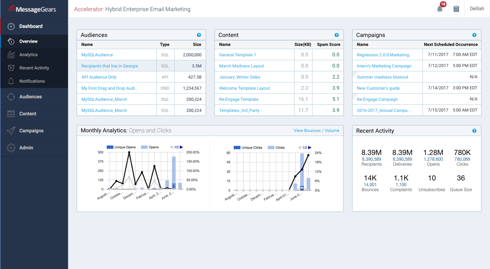This screenshot has width=490, height=269.
Task: Go to next legend page in Opens chart
Action: (182, 147)
